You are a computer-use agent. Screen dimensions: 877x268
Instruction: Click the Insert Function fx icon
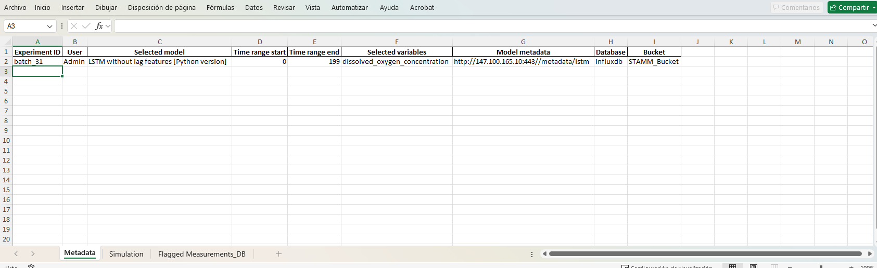[99, 26]
